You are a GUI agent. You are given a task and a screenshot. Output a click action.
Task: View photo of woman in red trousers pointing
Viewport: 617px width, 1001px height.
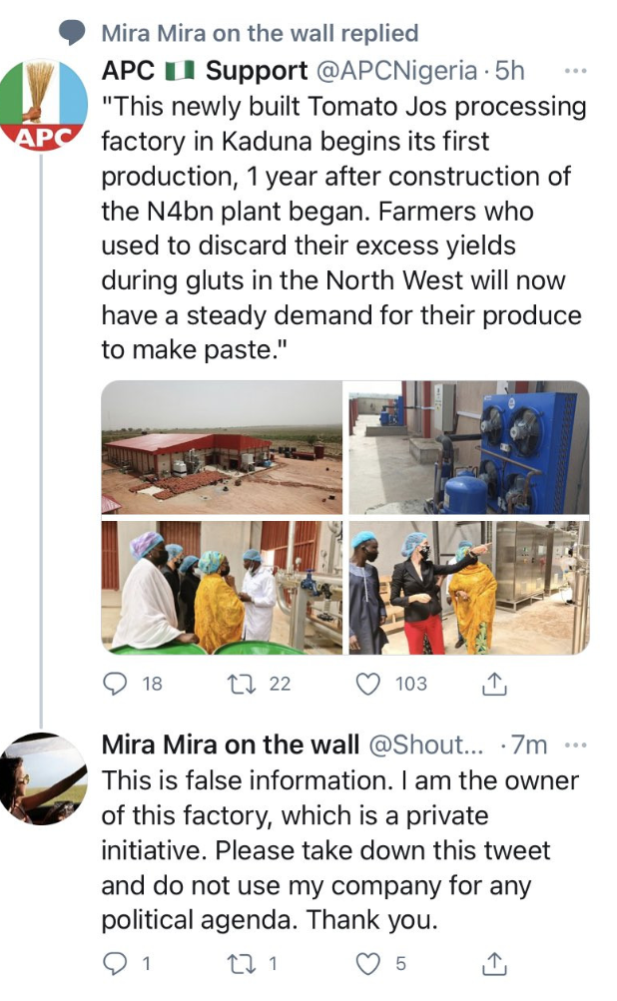[468, 587]
